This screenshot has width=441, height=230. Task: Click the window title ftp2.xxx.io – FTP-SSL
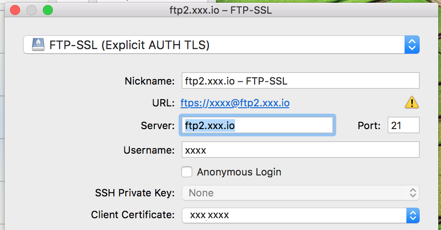tap(221, 10)
